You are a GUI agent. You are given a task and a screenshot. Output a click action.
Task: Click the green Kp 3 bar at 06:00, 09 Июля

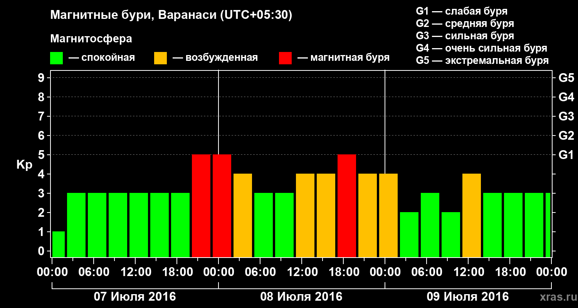tap(430, 225)
